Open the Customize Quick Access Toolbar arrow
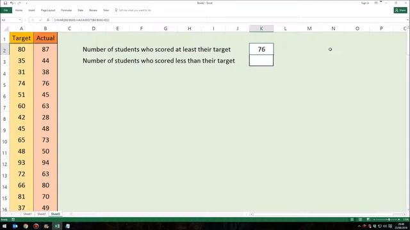The height and width of the screenshot is (230, 410). coord(26,3)
